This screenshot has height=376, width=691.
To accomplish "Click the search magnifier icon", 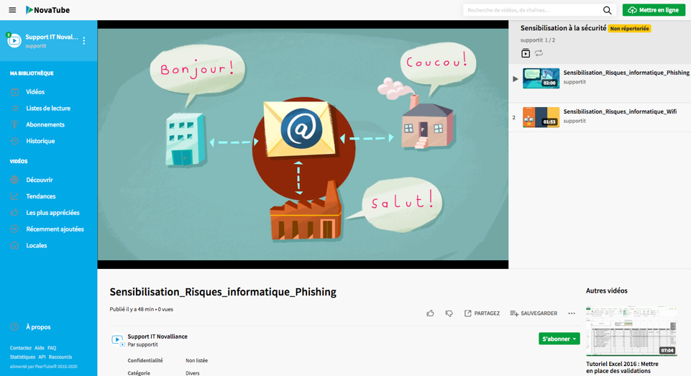I will 608,10.
